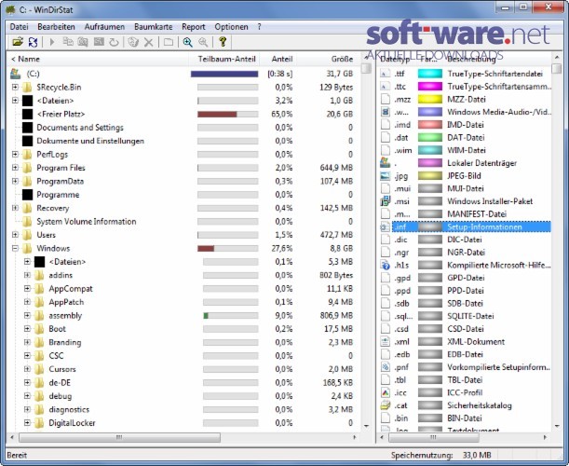Expand the Cursors folder node
This screenshot has width=569, height=466.
pos(27,369)
